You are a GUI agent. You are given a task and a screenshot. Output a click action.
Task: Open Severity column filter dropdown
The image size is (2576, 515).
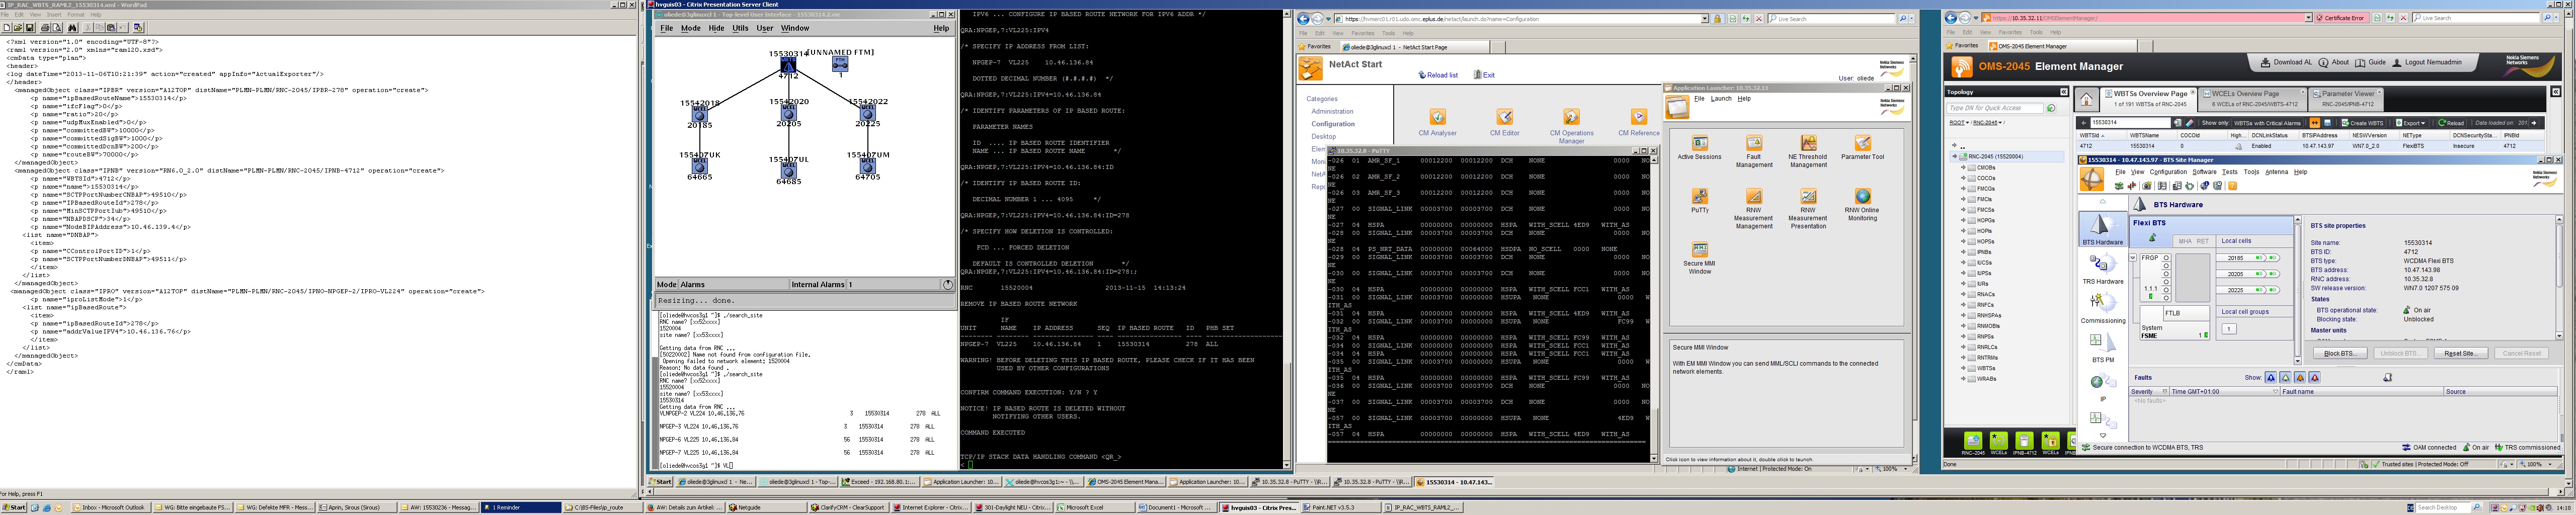pyautogui.click(x=2165, y=391)
